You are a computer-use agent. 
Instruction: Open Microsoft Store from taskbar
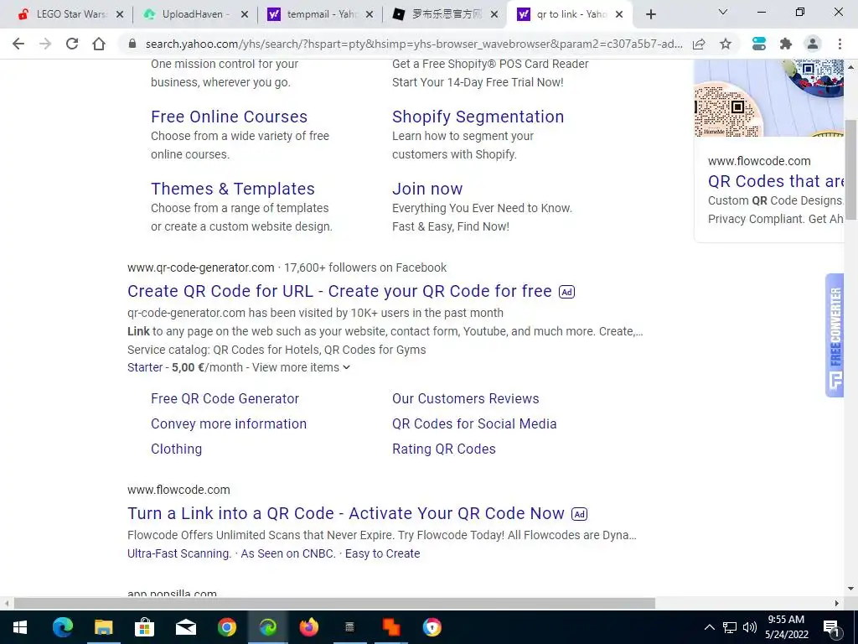point(144,627)
